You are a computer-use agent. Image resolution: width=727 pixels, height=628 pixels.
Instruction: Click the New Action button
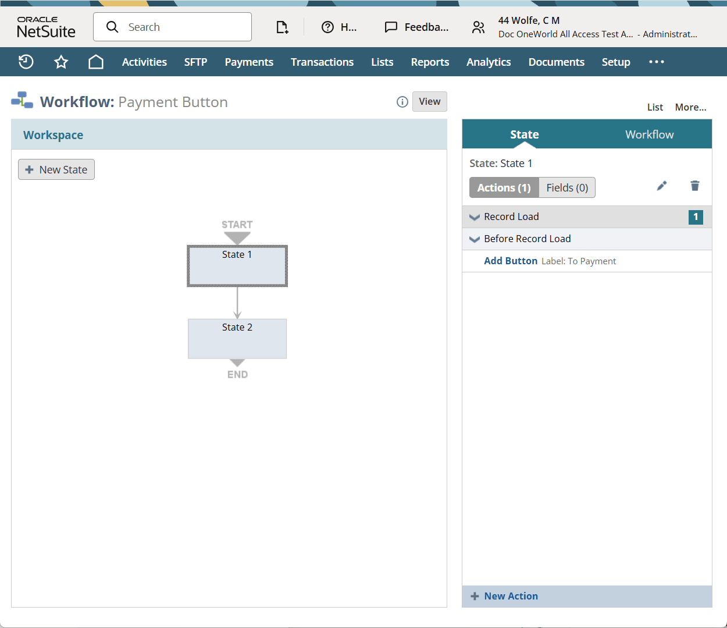[x=587, y=596]
